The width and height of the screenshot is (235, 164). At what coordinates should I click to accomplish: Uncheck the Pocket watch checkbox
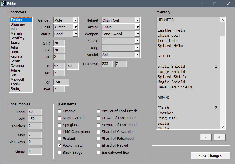[60, 146]
